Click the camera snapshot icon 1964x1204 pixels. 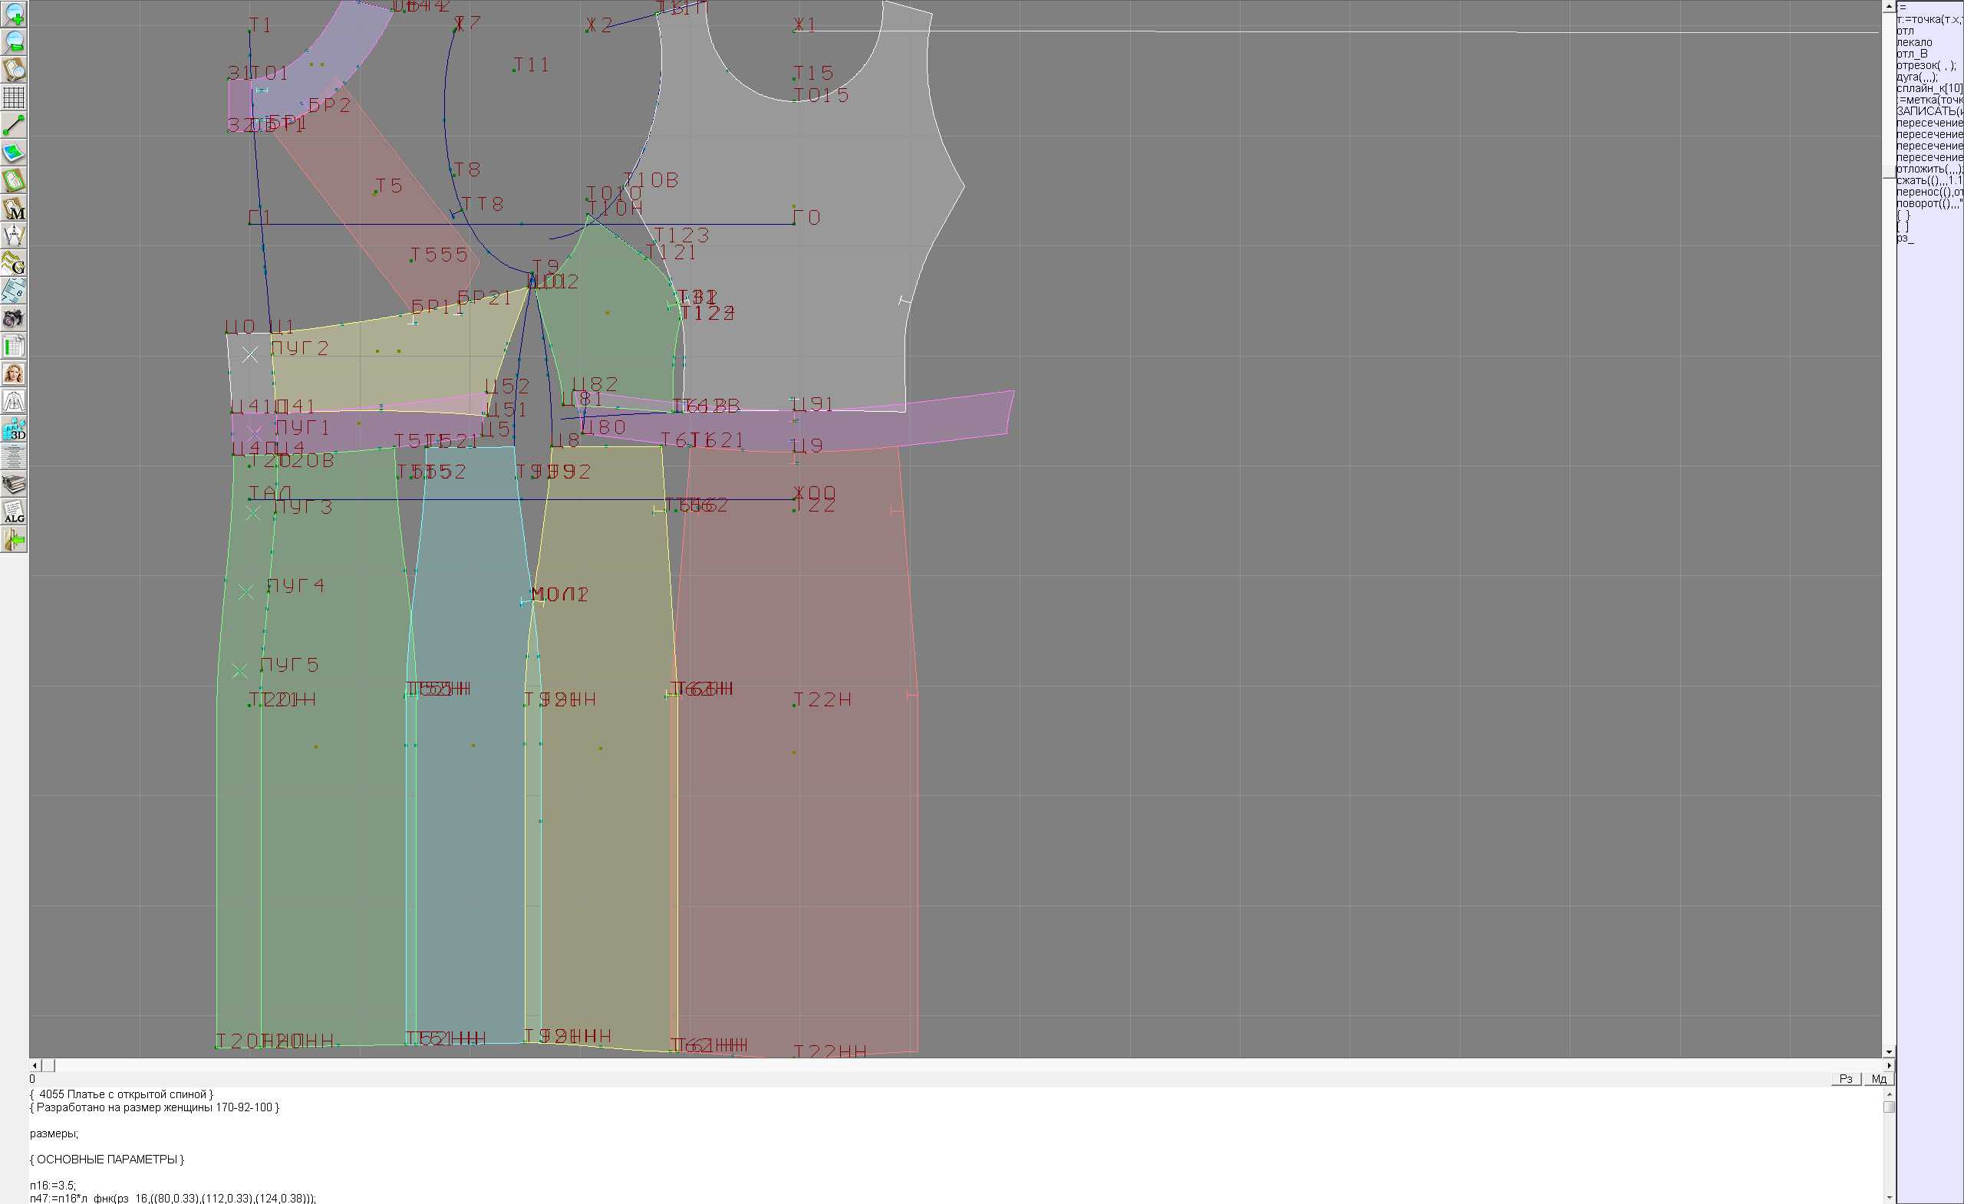(x=14, y=319)
